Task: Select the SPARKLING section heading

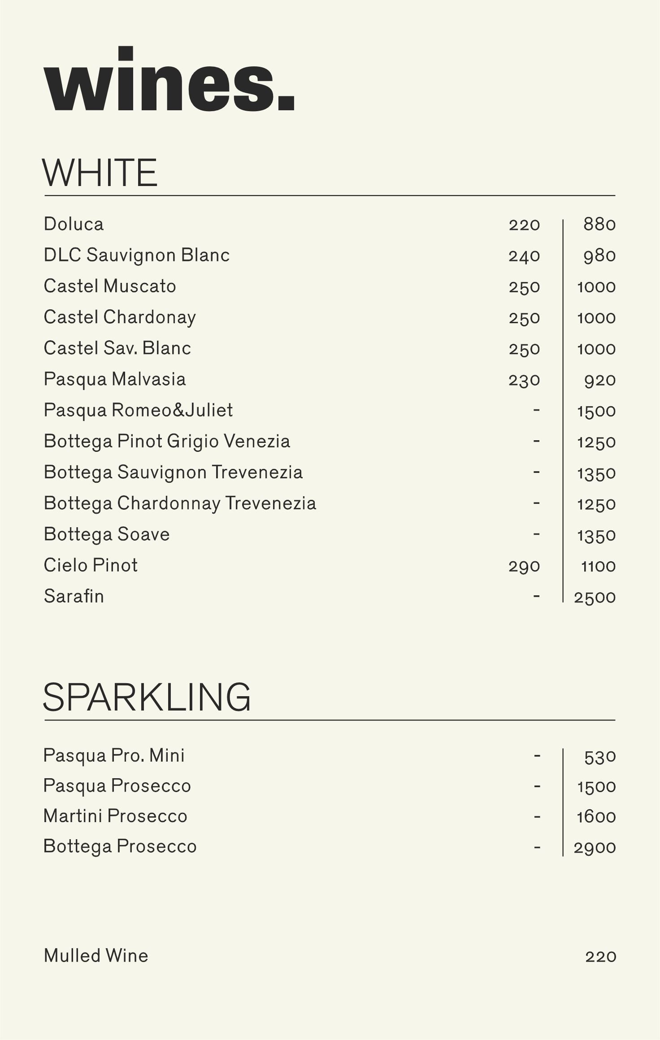Action: tap(147, 698)
